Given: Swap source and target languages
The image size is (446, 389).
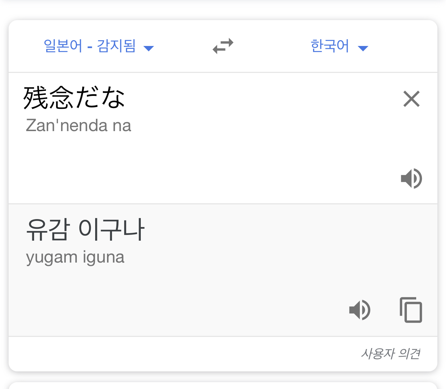Looking at the screenshot, I should click(223, 46).
